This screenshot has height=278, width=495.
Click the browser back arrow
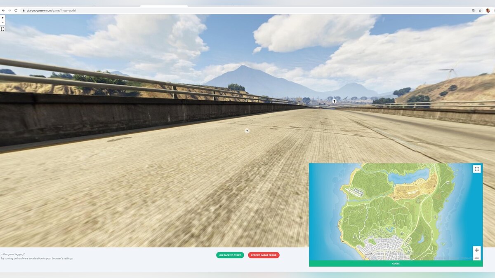[x=3, y=10]
